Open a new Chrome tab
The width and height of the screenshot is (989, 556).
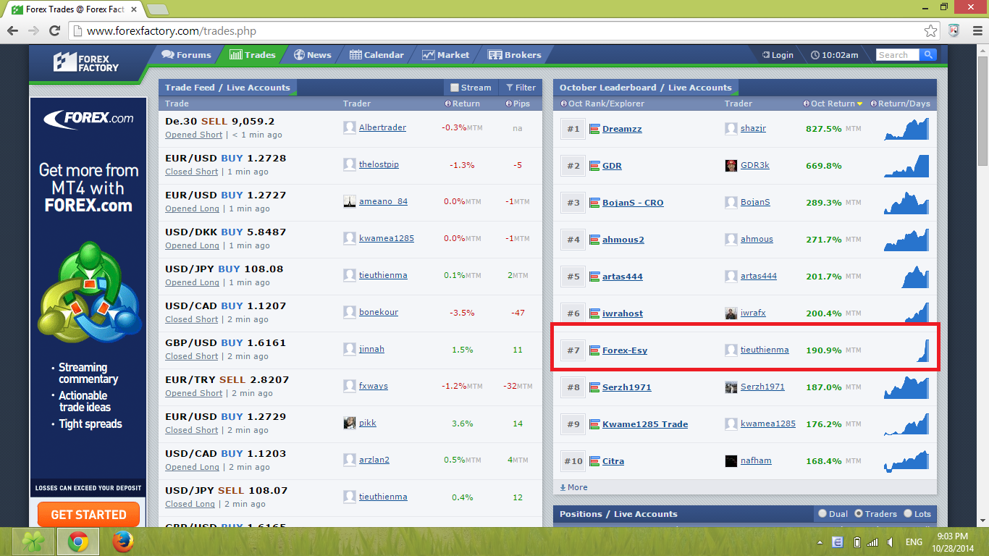click(157, 9)
